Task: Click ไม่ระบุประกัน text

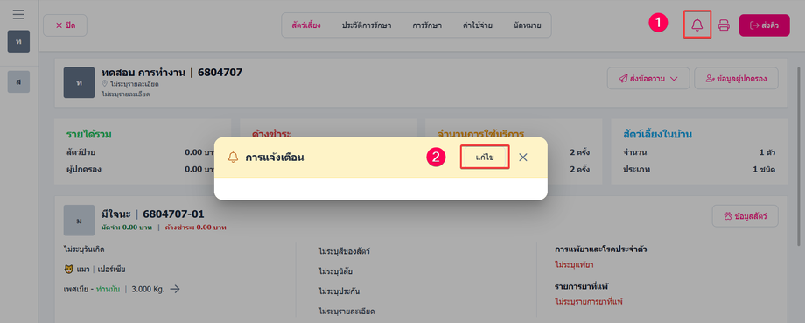Action: pyautogui.click(x=339, y=291)
